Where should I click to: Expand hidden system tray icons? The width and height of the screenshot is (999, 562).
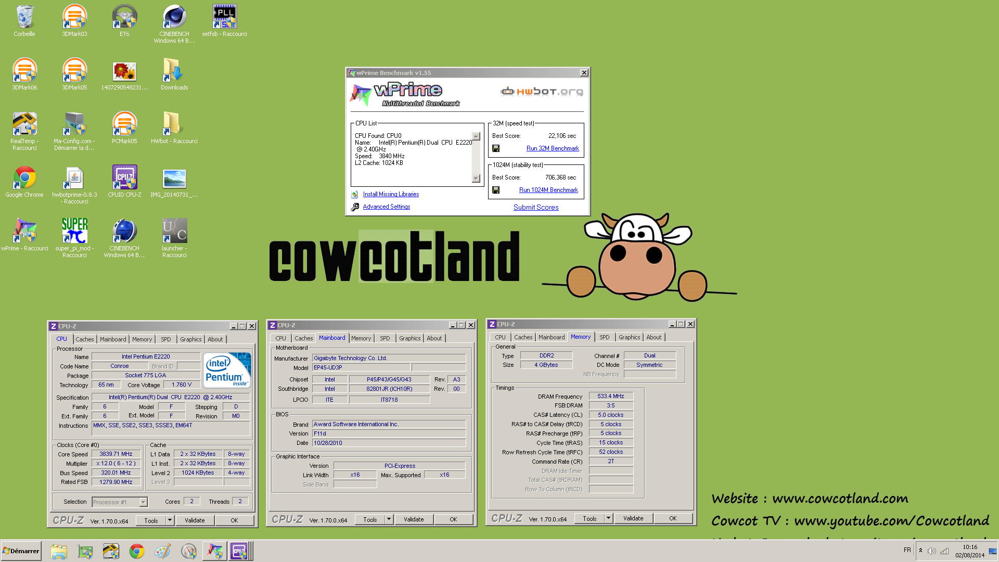click(920, 551)
